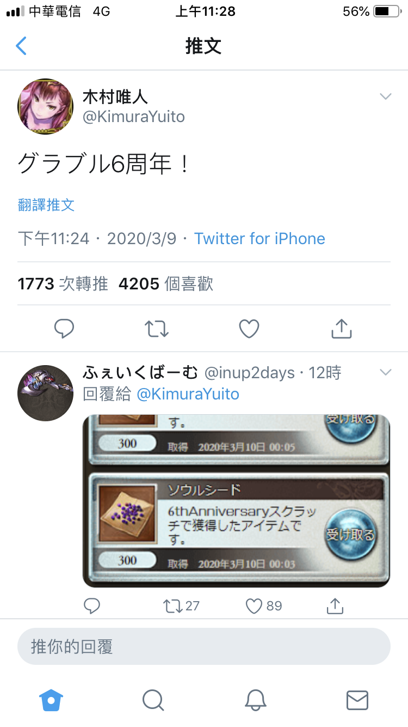This screenshot has height=727, width=408.
Task: View the 4205 個喜歡 likes list
Action: click(x=166, y=283)
